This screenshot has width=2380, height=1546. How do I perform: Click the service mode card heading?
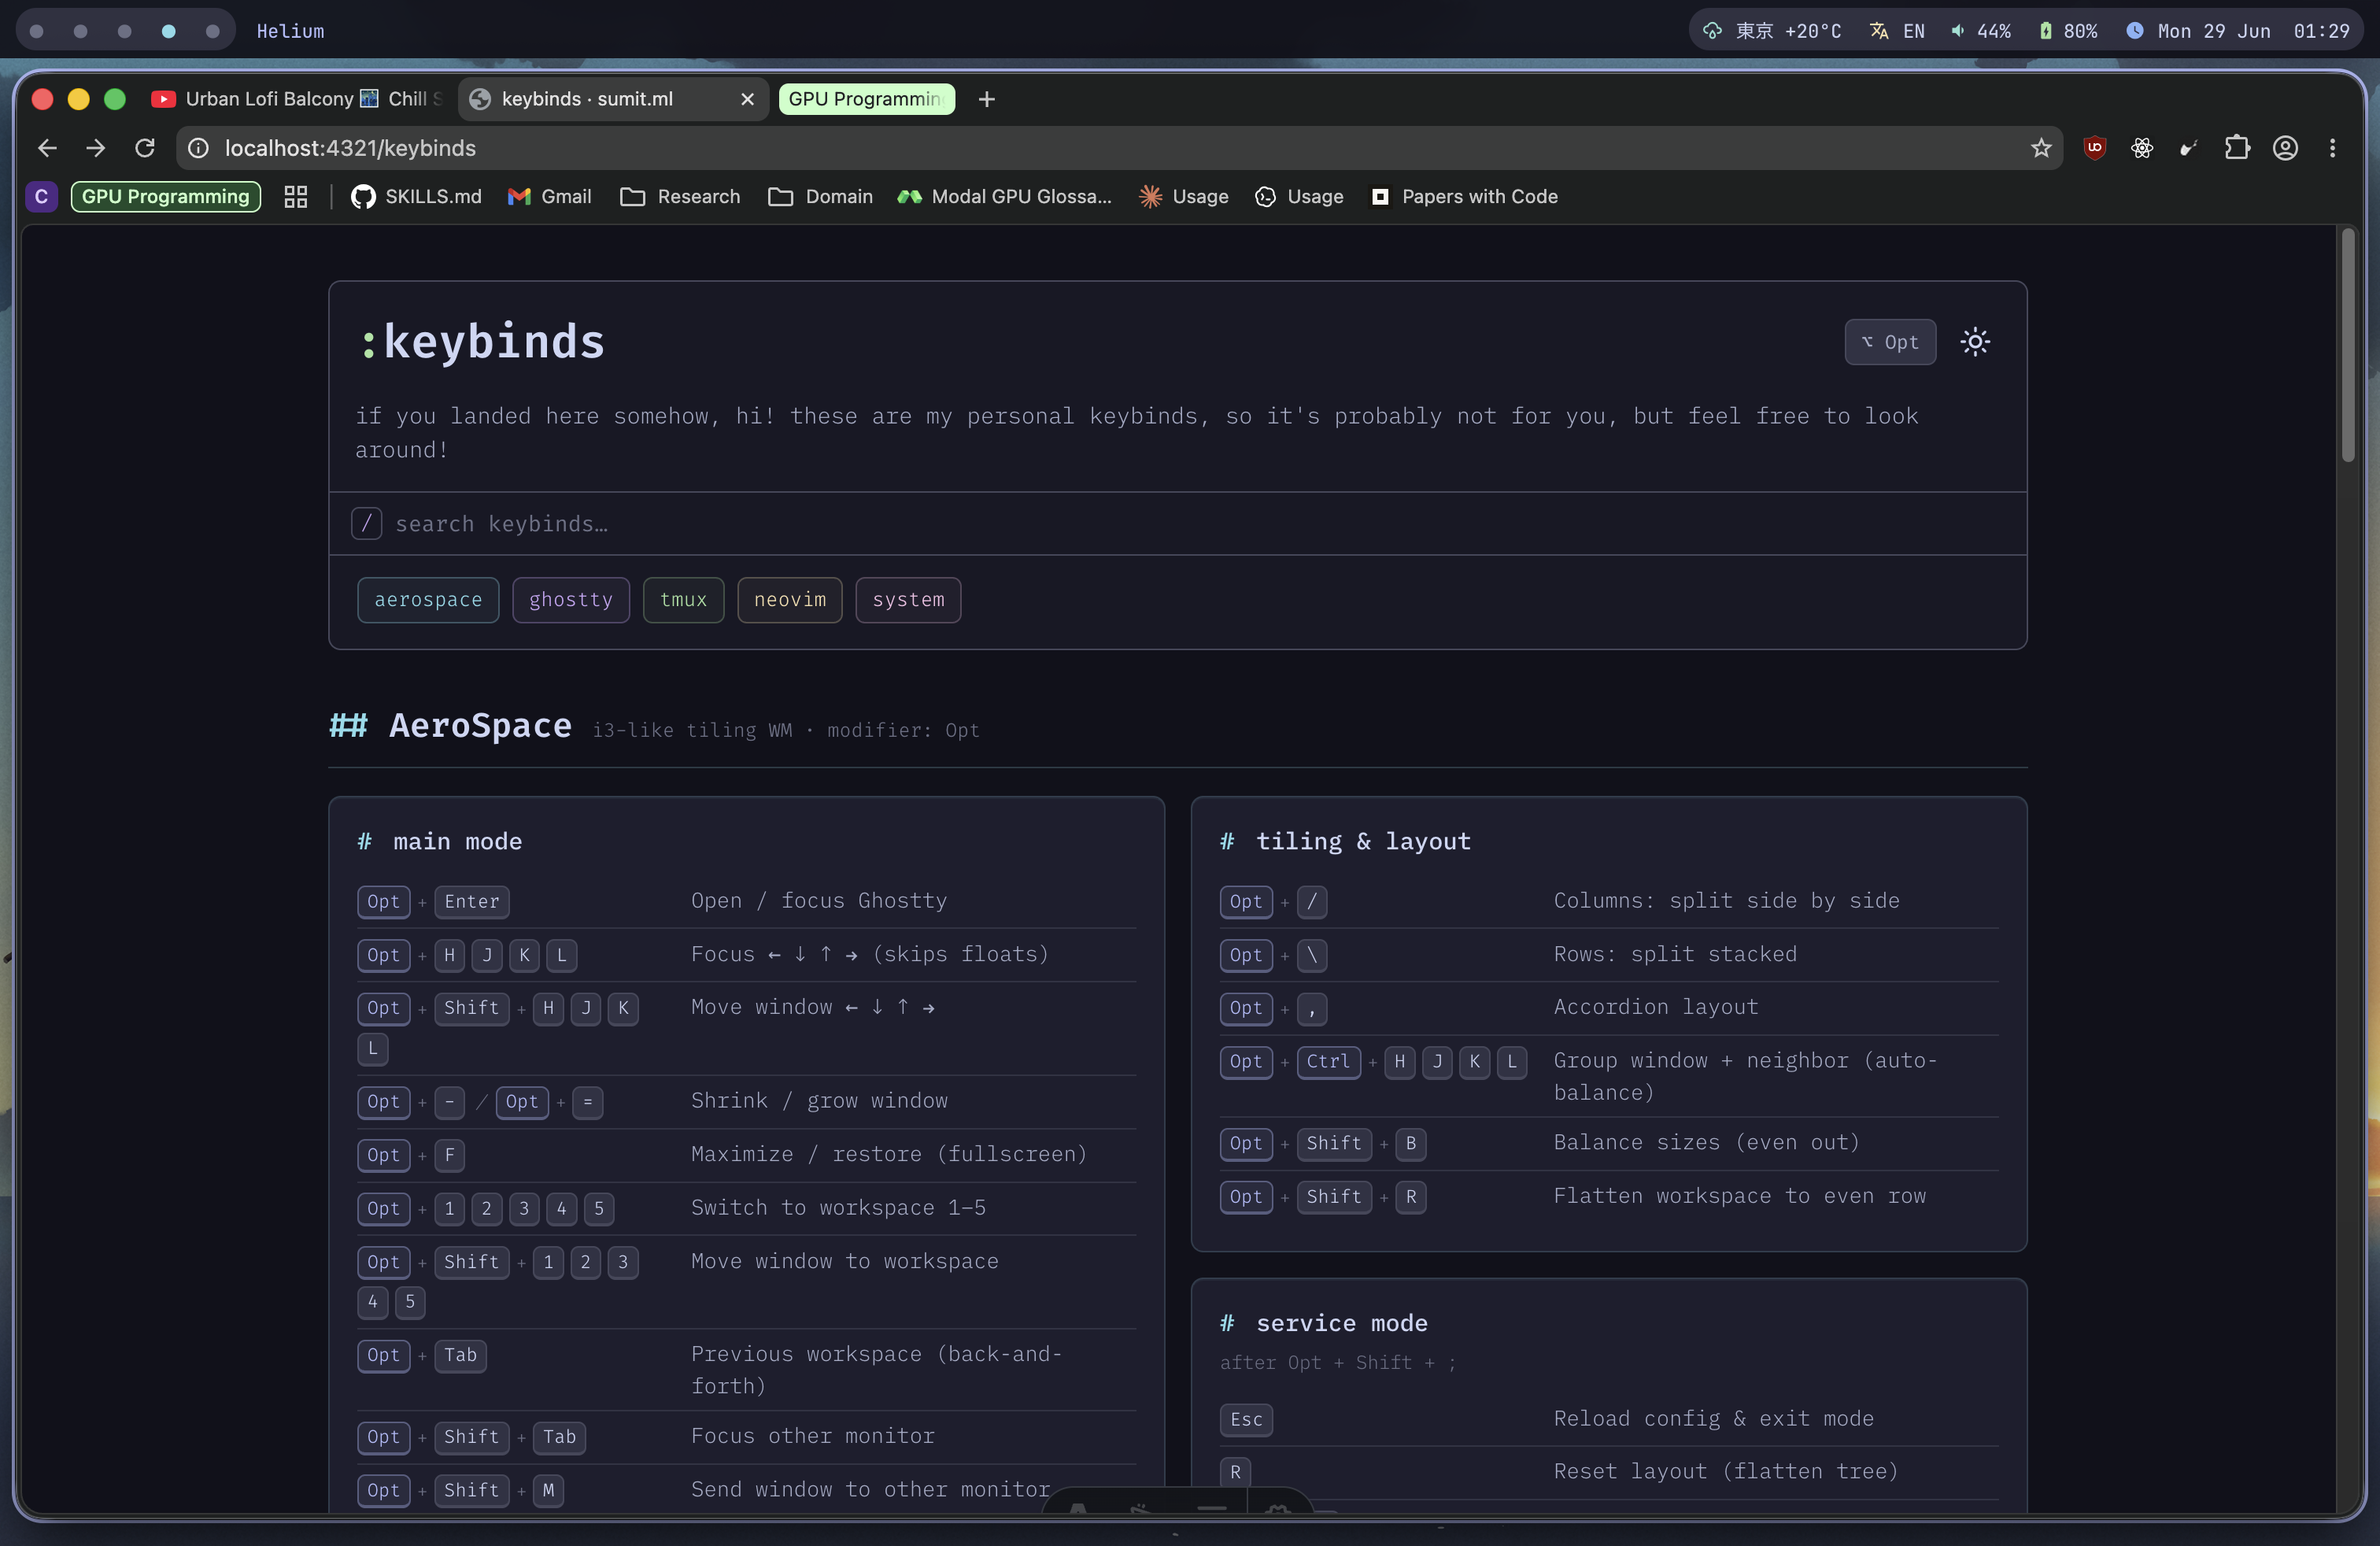[x=1342, y=1324]
